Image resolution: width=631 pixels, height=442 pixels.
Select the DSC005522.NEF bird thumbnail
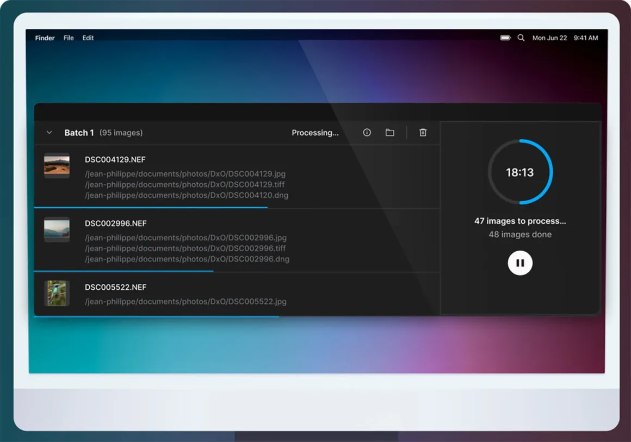[x=57, y=293]
